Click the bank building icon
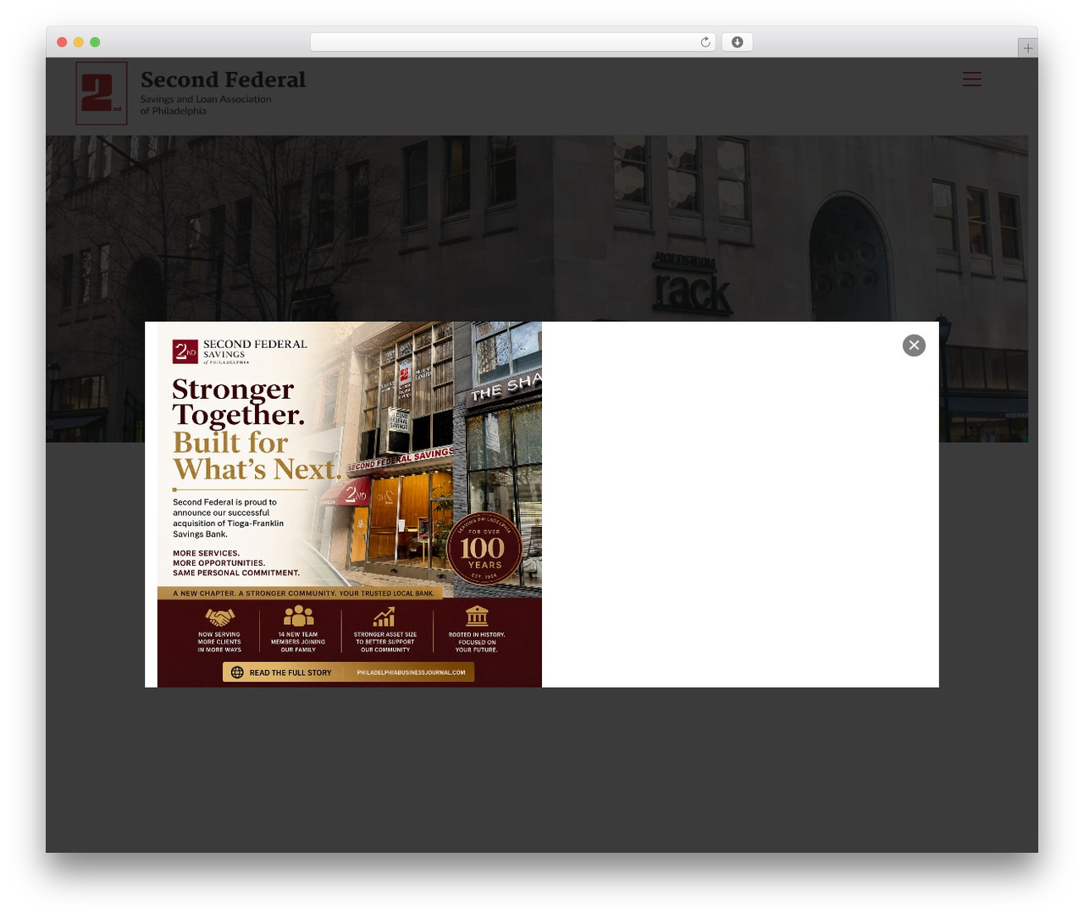 (477, 616)
